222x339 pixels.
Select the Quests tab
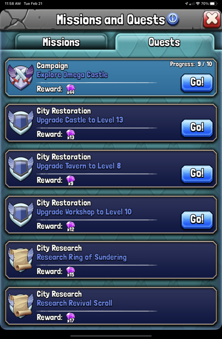click(x=165, y=42)
